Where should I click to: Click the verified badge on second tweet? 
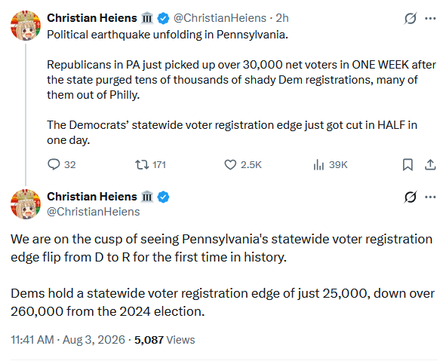(163, 197)
